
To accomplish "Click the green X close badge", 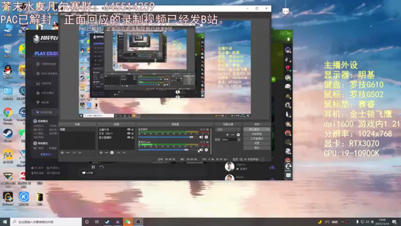I will 273,79.
